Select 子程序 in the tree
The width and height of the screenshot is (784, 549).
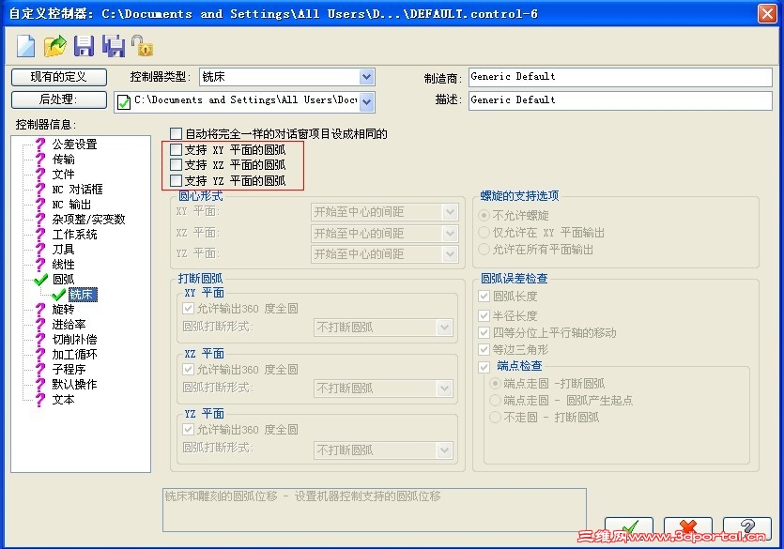pos(69,370)
